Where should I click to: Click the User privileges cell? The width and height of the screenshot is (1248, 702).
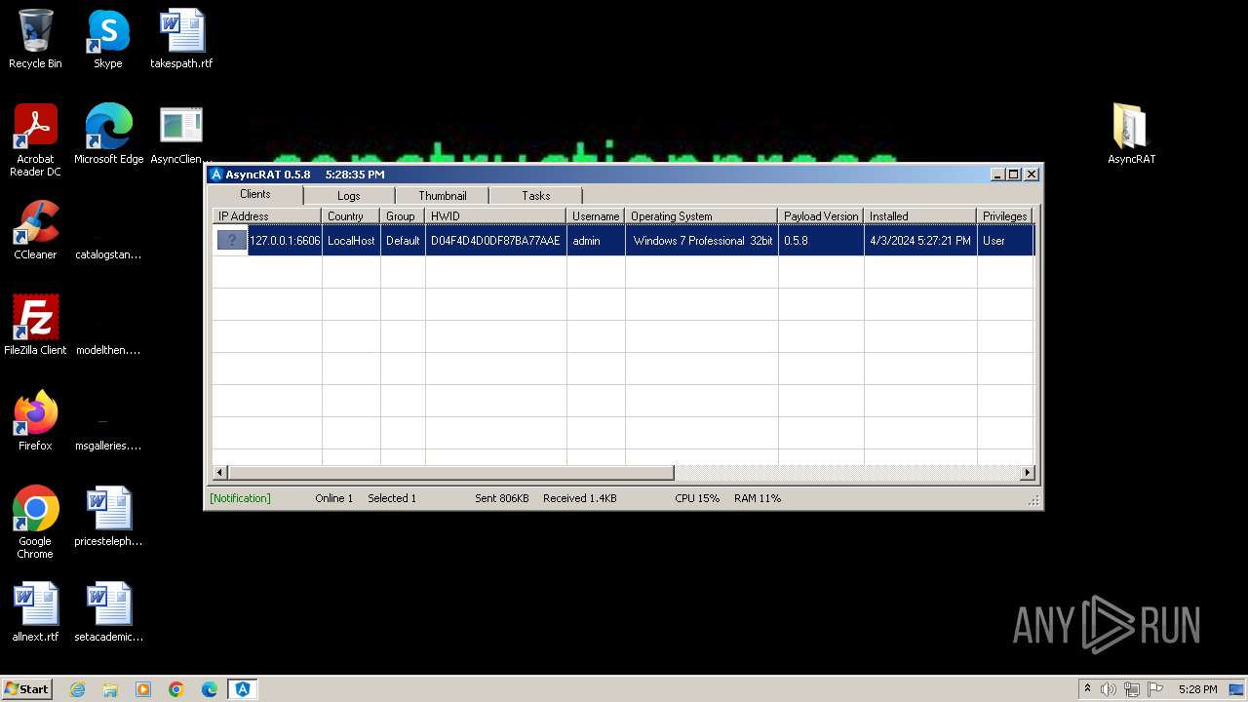(x=1005, y=241)
